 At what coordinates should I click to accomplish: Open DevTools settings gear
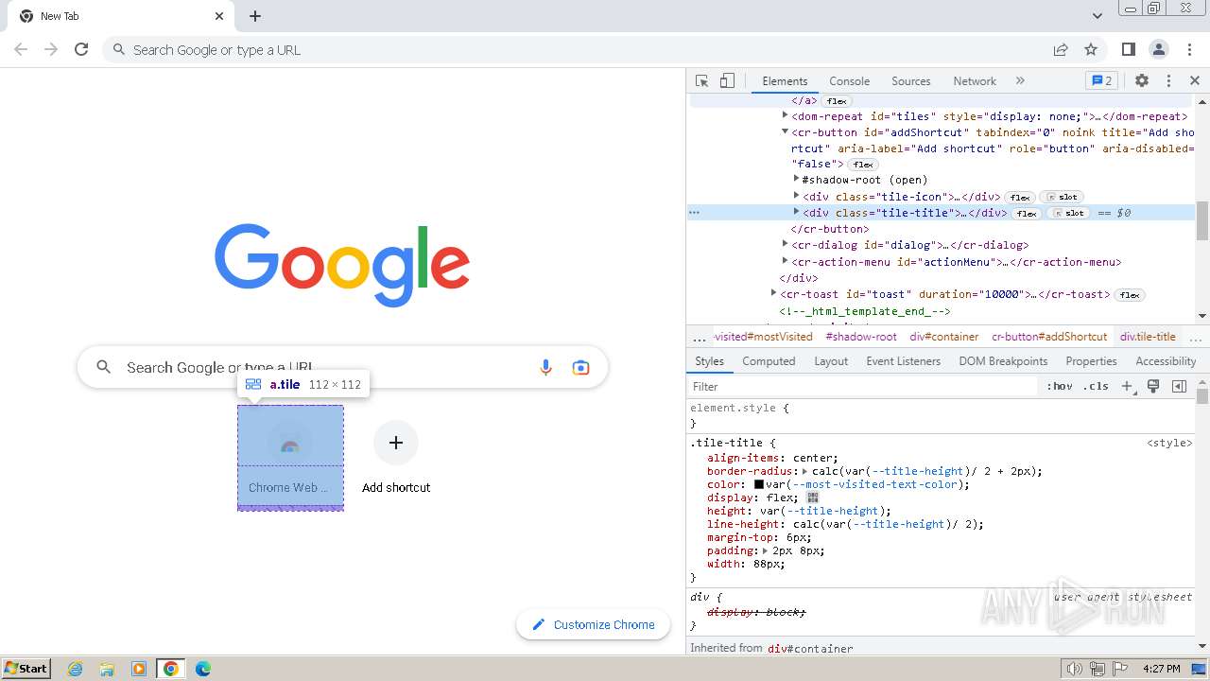tap(1142, 80)
